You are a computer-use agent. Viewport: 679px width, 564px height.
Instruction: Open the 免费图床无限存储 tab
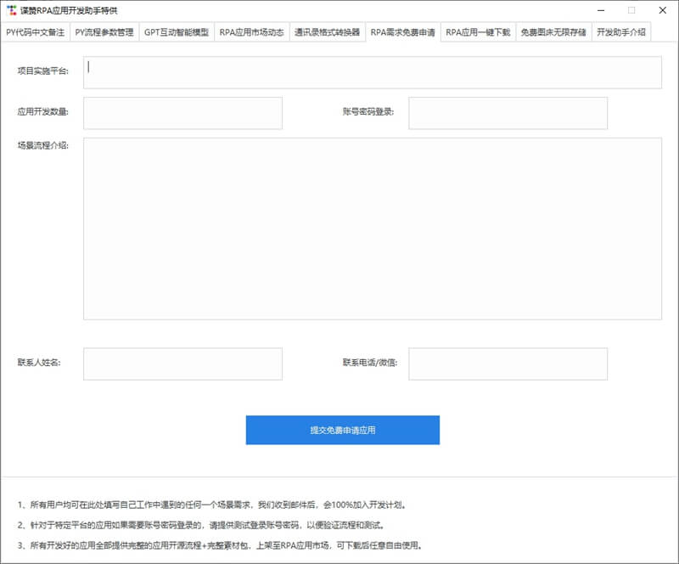[553, 32]
